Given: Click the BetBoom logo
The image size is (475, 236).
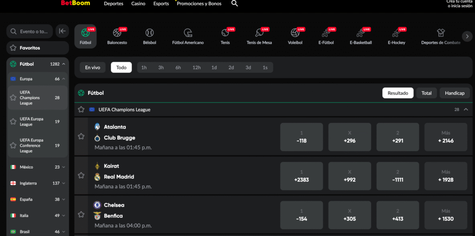Looking at the screenshot, I should [x=76, y=3].
